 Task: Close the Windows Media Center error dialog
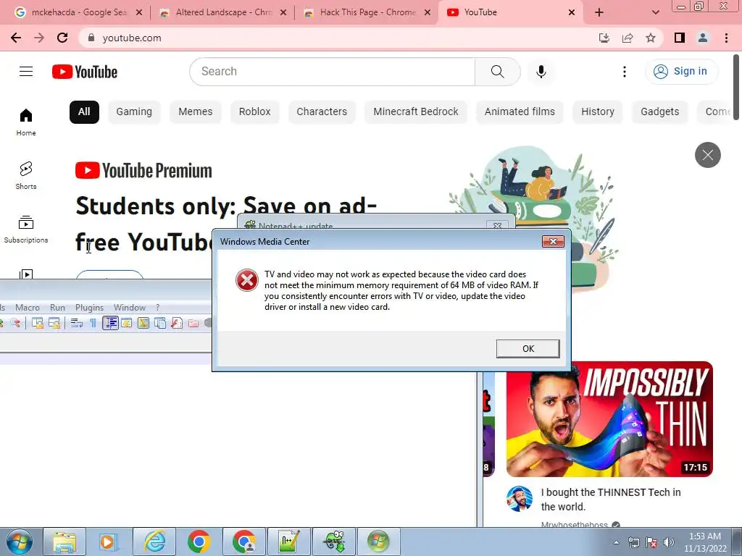click(553, 242)
